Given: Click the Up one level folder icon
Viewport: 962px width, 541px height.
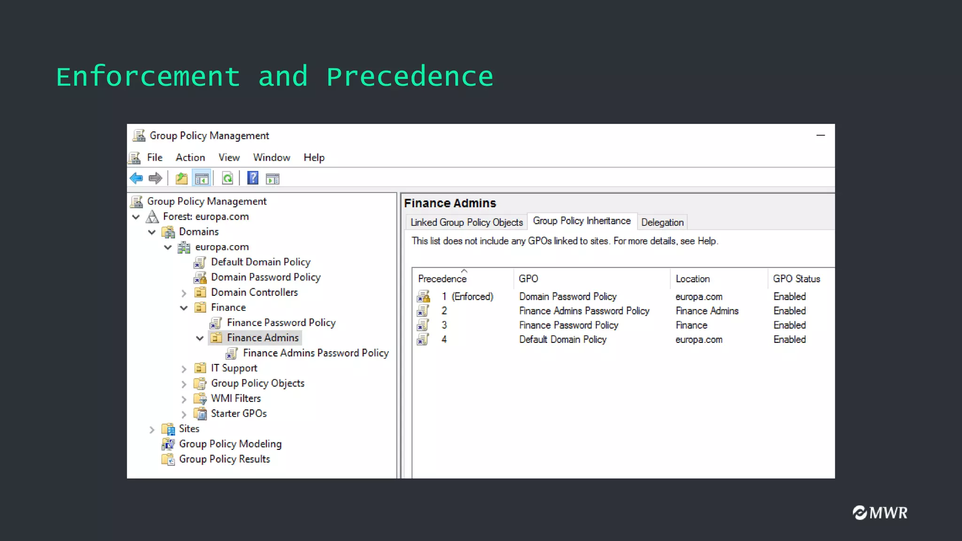Looking at the screenshot, I should (181, 178).
